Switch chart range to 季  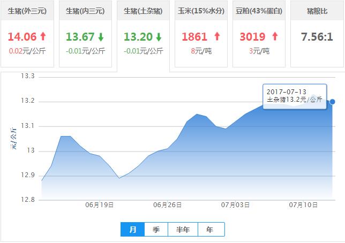tap(156, 230)
